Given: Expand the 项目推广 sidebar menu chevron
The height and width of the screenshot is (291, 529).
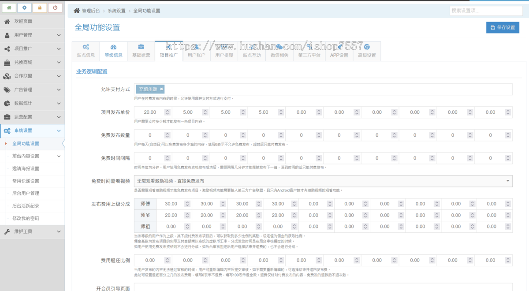Looking at the screenshot, I should [59, 48].
